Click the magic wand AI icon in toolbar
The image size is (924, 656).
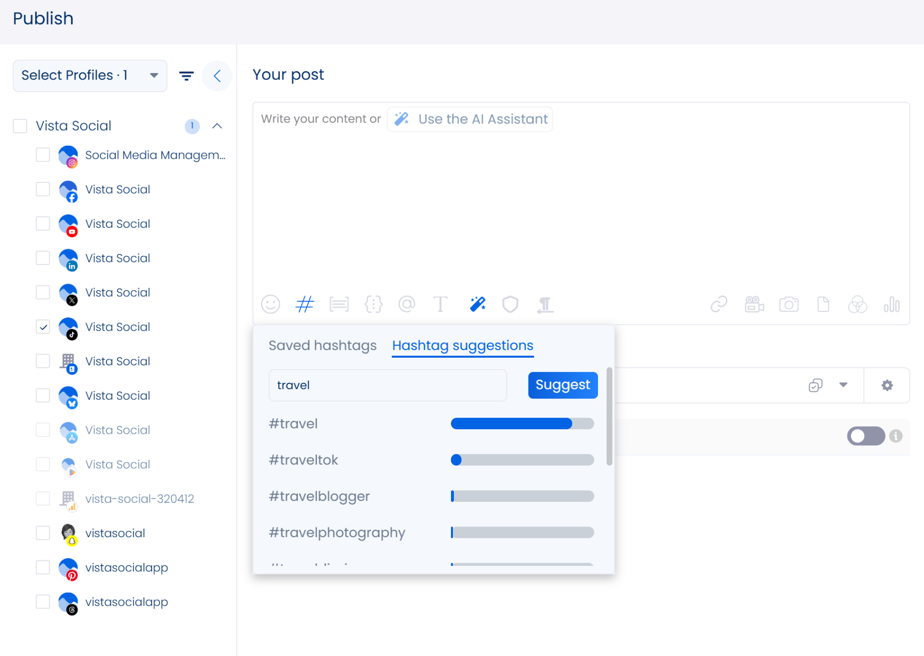pos(477,304)
